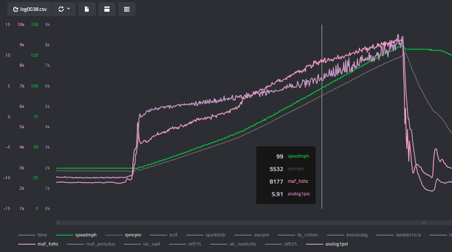The height and width of the screenshot is (252, 452).
Task: Toggle the time series in legend
Action: 32,235
